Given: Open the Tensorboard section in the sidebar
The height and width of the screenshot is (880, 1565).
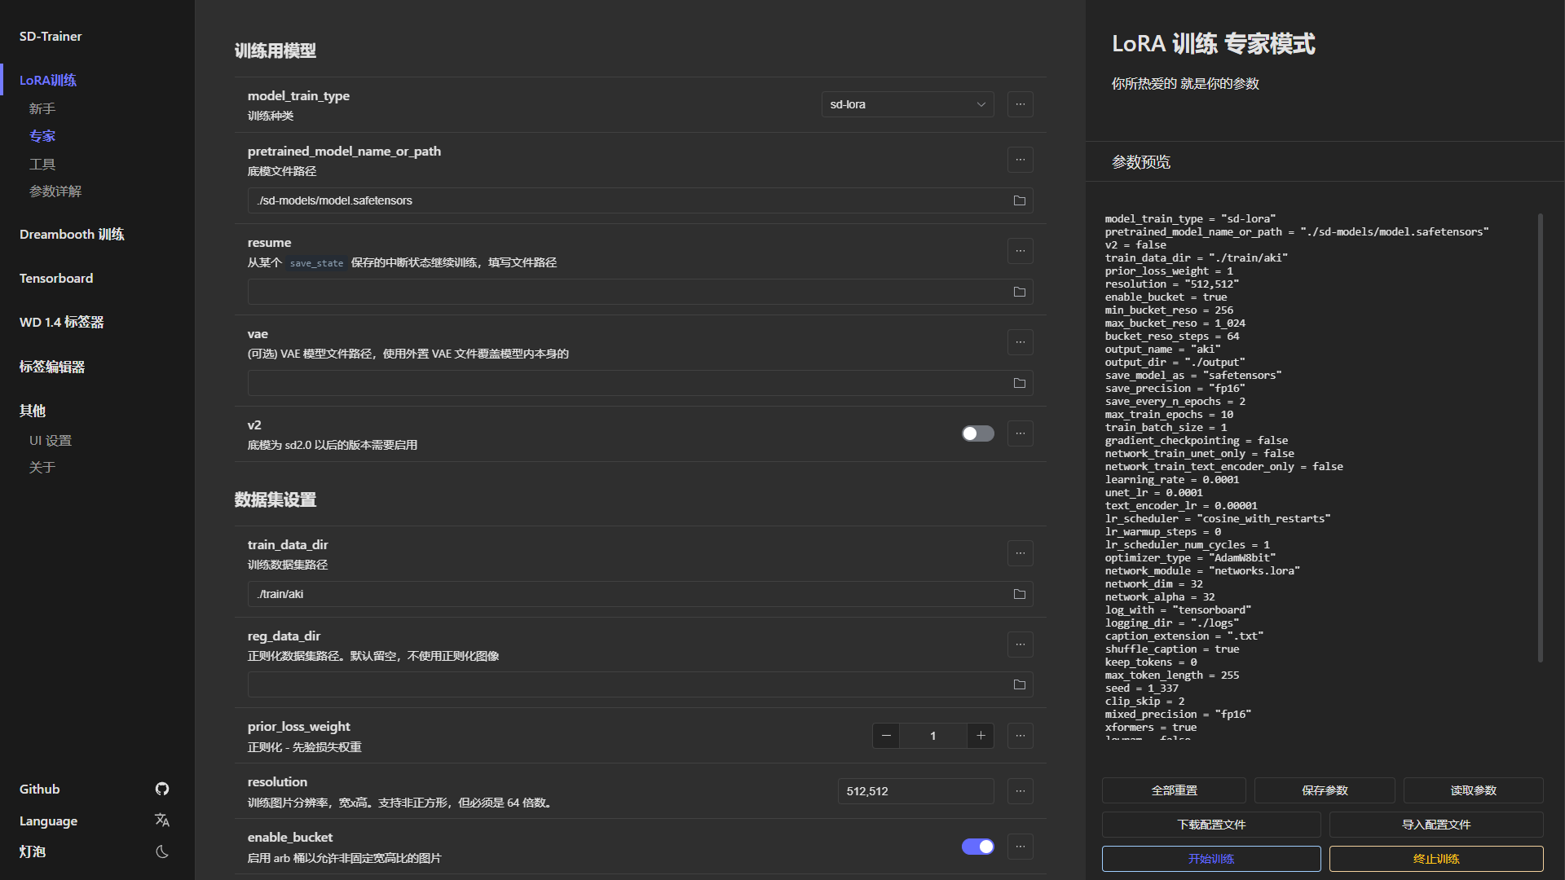Looking at the screenshot, I should coord(55,278).
